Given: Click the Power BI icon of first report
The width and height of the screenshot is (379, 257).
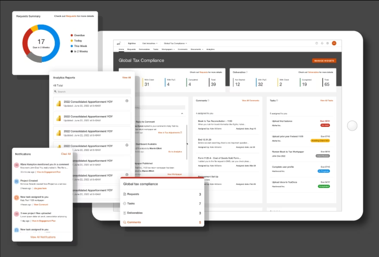Looking at the screenshot, I should coord(59,104).
